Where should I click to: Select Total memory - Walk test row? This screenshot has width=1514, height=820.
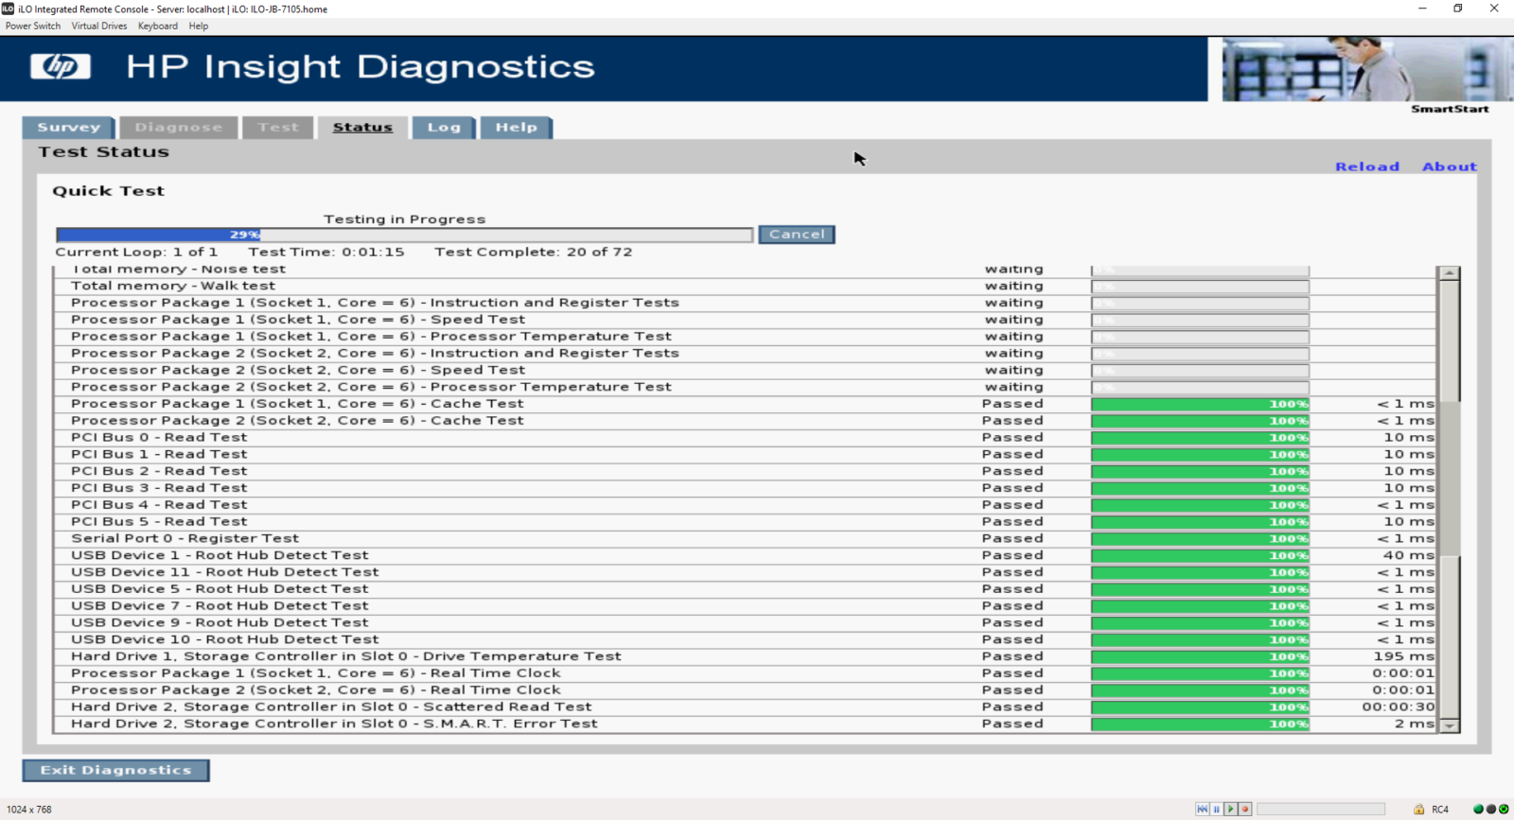745,286
